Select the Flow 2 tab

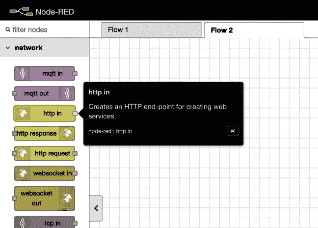(254, 30)
